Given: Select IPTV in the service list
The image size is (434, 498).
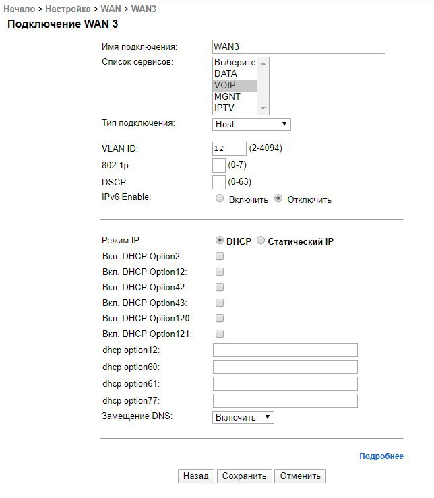Looking at the screenshot, I should pyautogui.click(x=235, y=108).
